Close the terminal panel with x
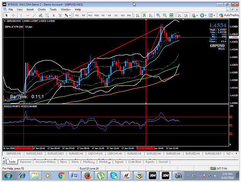 [x=4, y=158]
